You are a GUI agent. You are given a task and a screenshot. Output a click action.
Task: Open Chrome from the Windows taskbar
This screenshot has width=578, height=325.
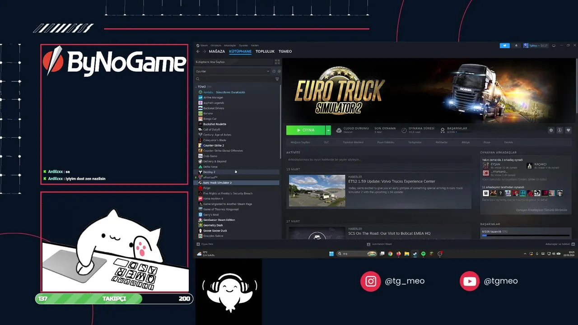[390, 254]
